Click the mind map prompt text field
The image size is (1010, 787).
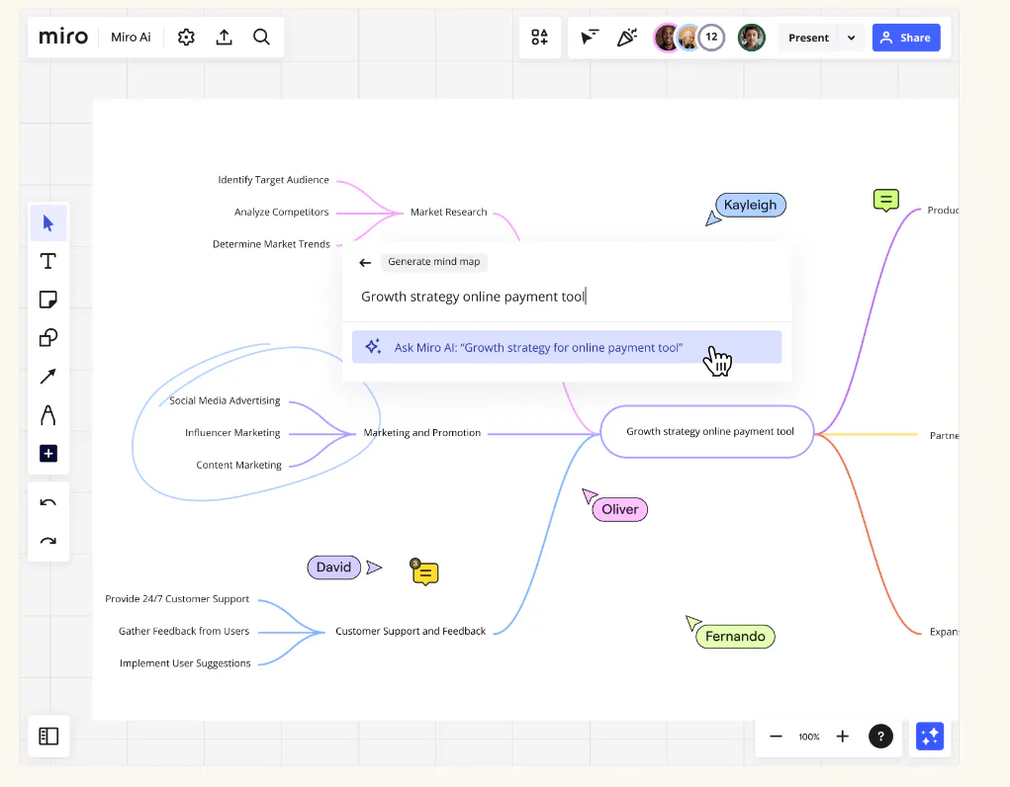pos(566,297)
